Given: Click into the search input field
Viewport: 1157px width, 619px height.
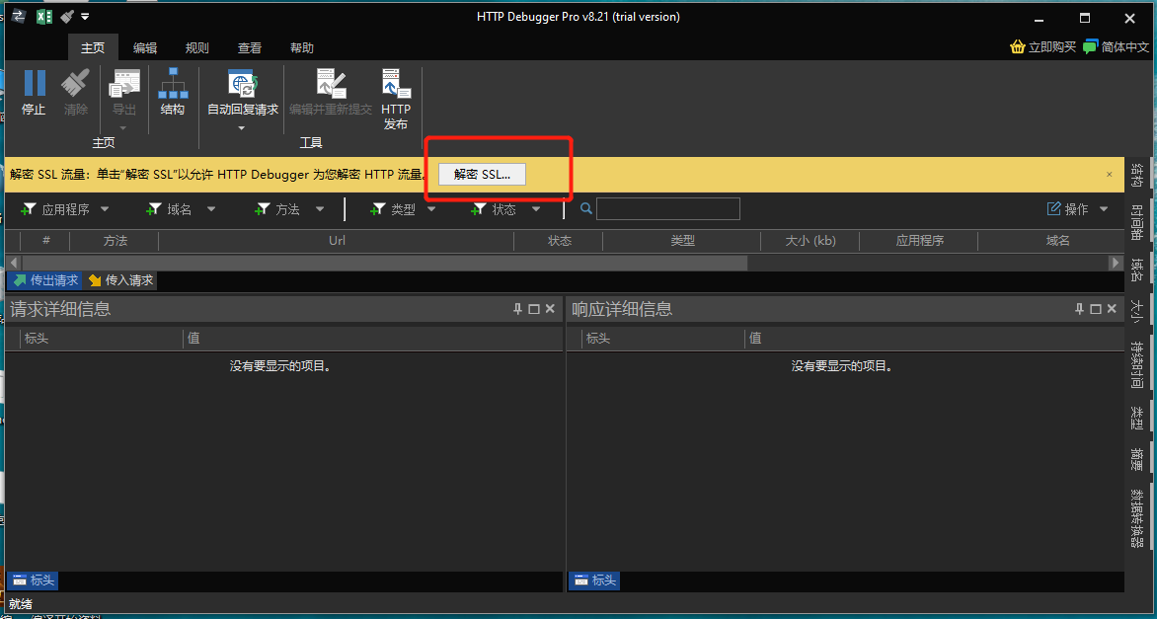Looking at the screenshot, I should tap(667, 208).
